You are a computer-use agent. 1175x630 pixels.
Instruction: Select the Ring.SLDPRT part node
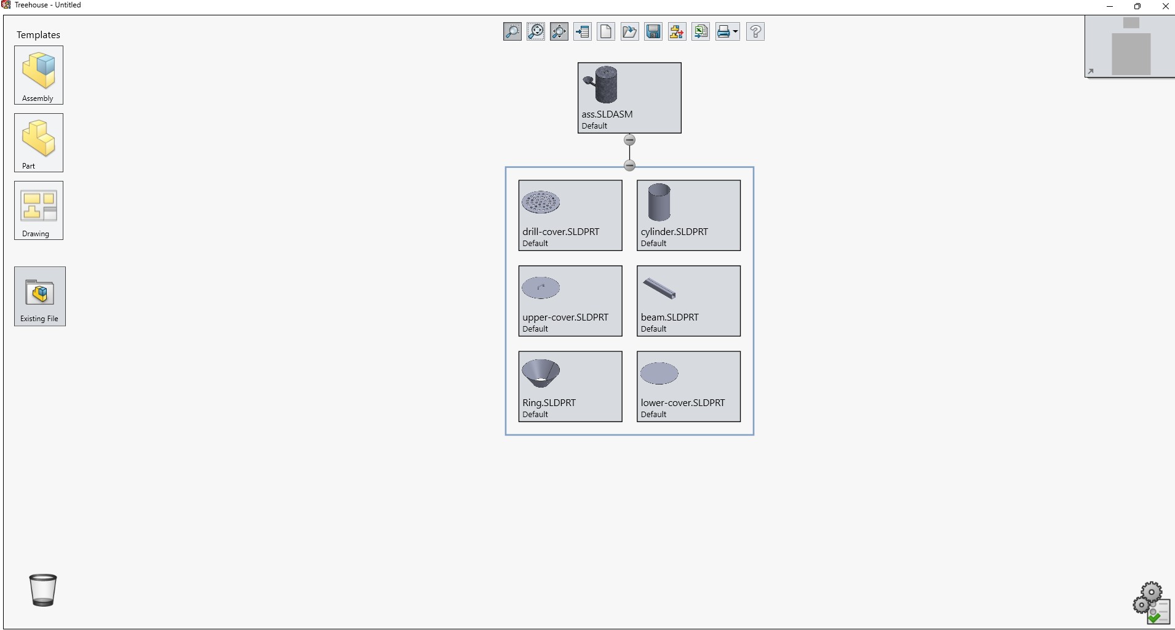tap(570, 386)
